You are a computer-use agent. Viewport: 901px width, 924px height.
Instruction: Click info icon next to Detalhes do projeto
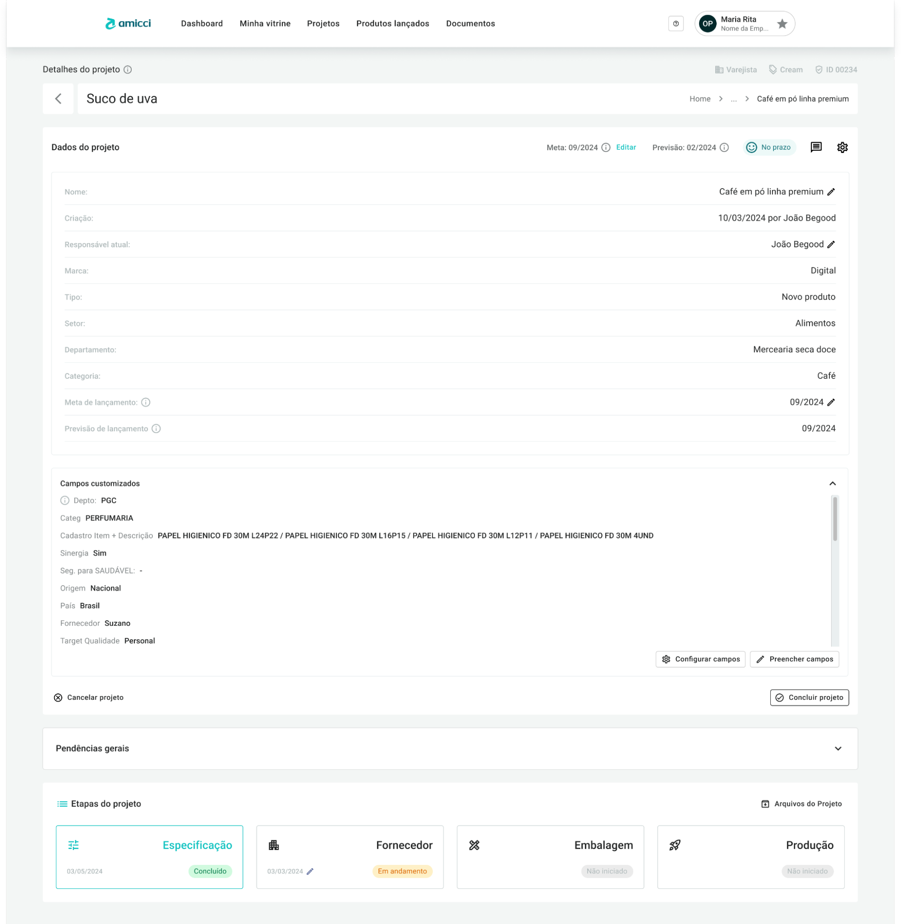[128, 70]
